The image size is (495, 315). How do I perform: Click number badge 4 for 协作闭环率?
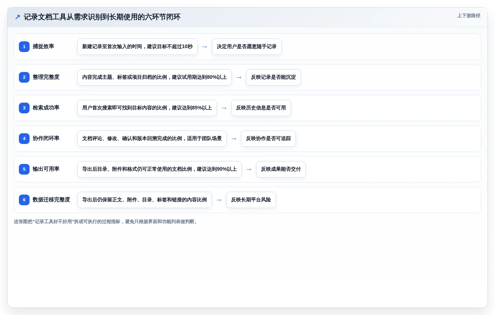[24, 139]
